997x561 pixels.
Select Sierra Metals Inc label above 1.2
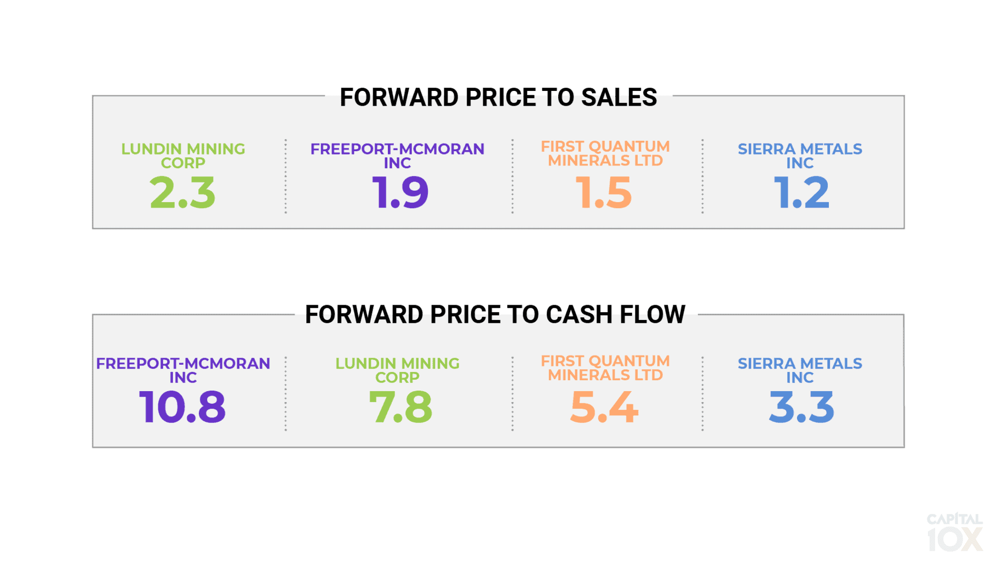(x=800, y=156)
